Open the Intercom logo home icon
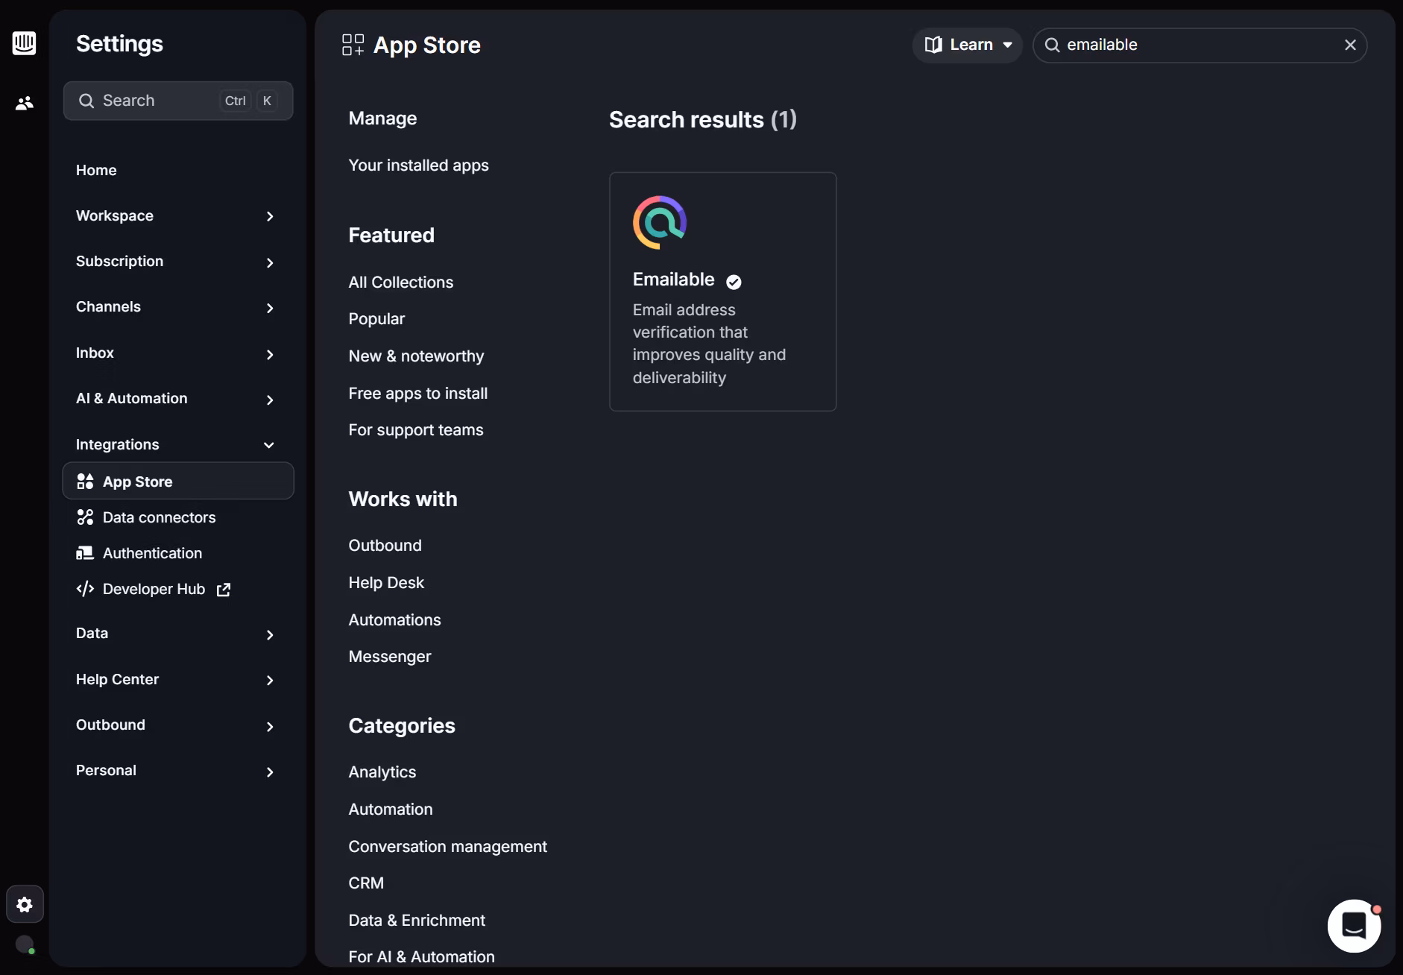 [24, 43]
